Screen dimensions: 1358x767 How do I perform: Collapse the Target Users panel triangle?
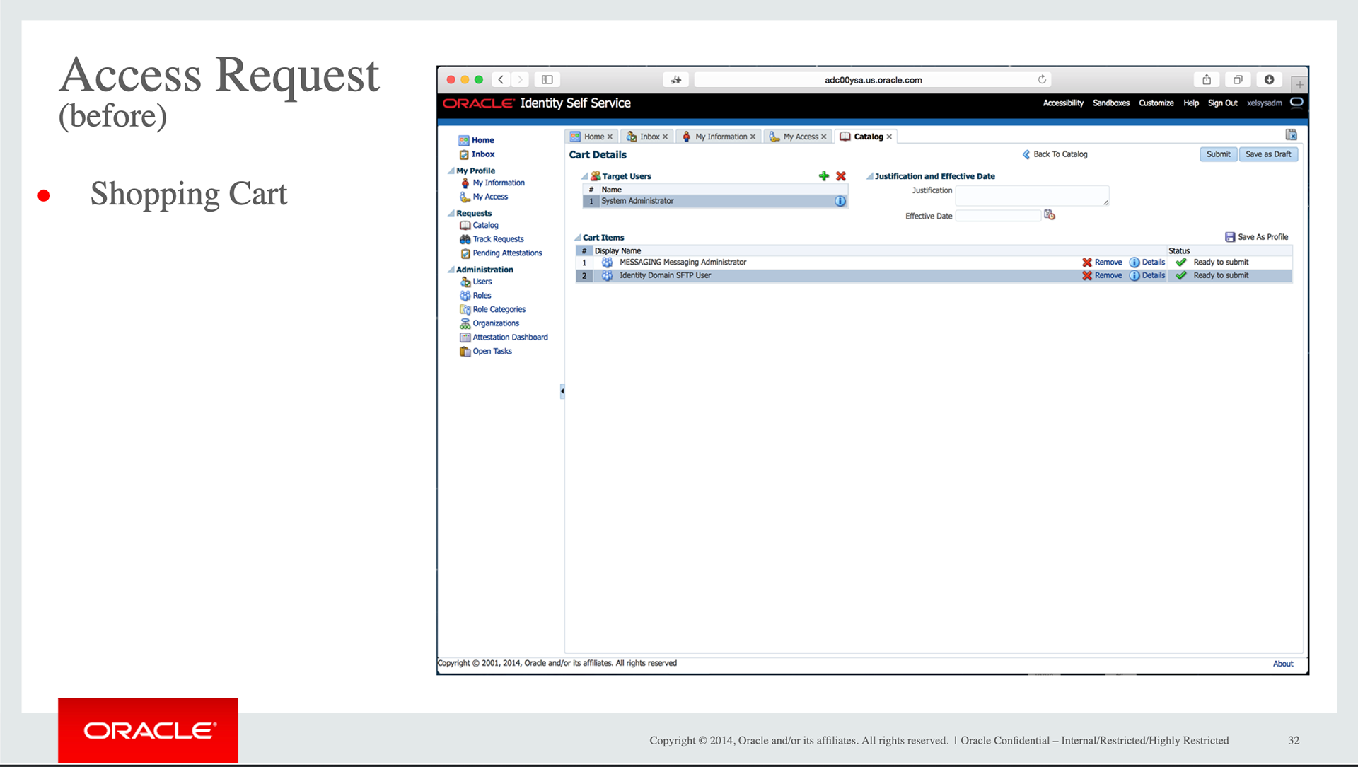(x=585, y=176)
